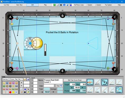The height and width of the screenshot is (98, 125).
Task: Open the Play tab
Action: [x=45, y=5]
